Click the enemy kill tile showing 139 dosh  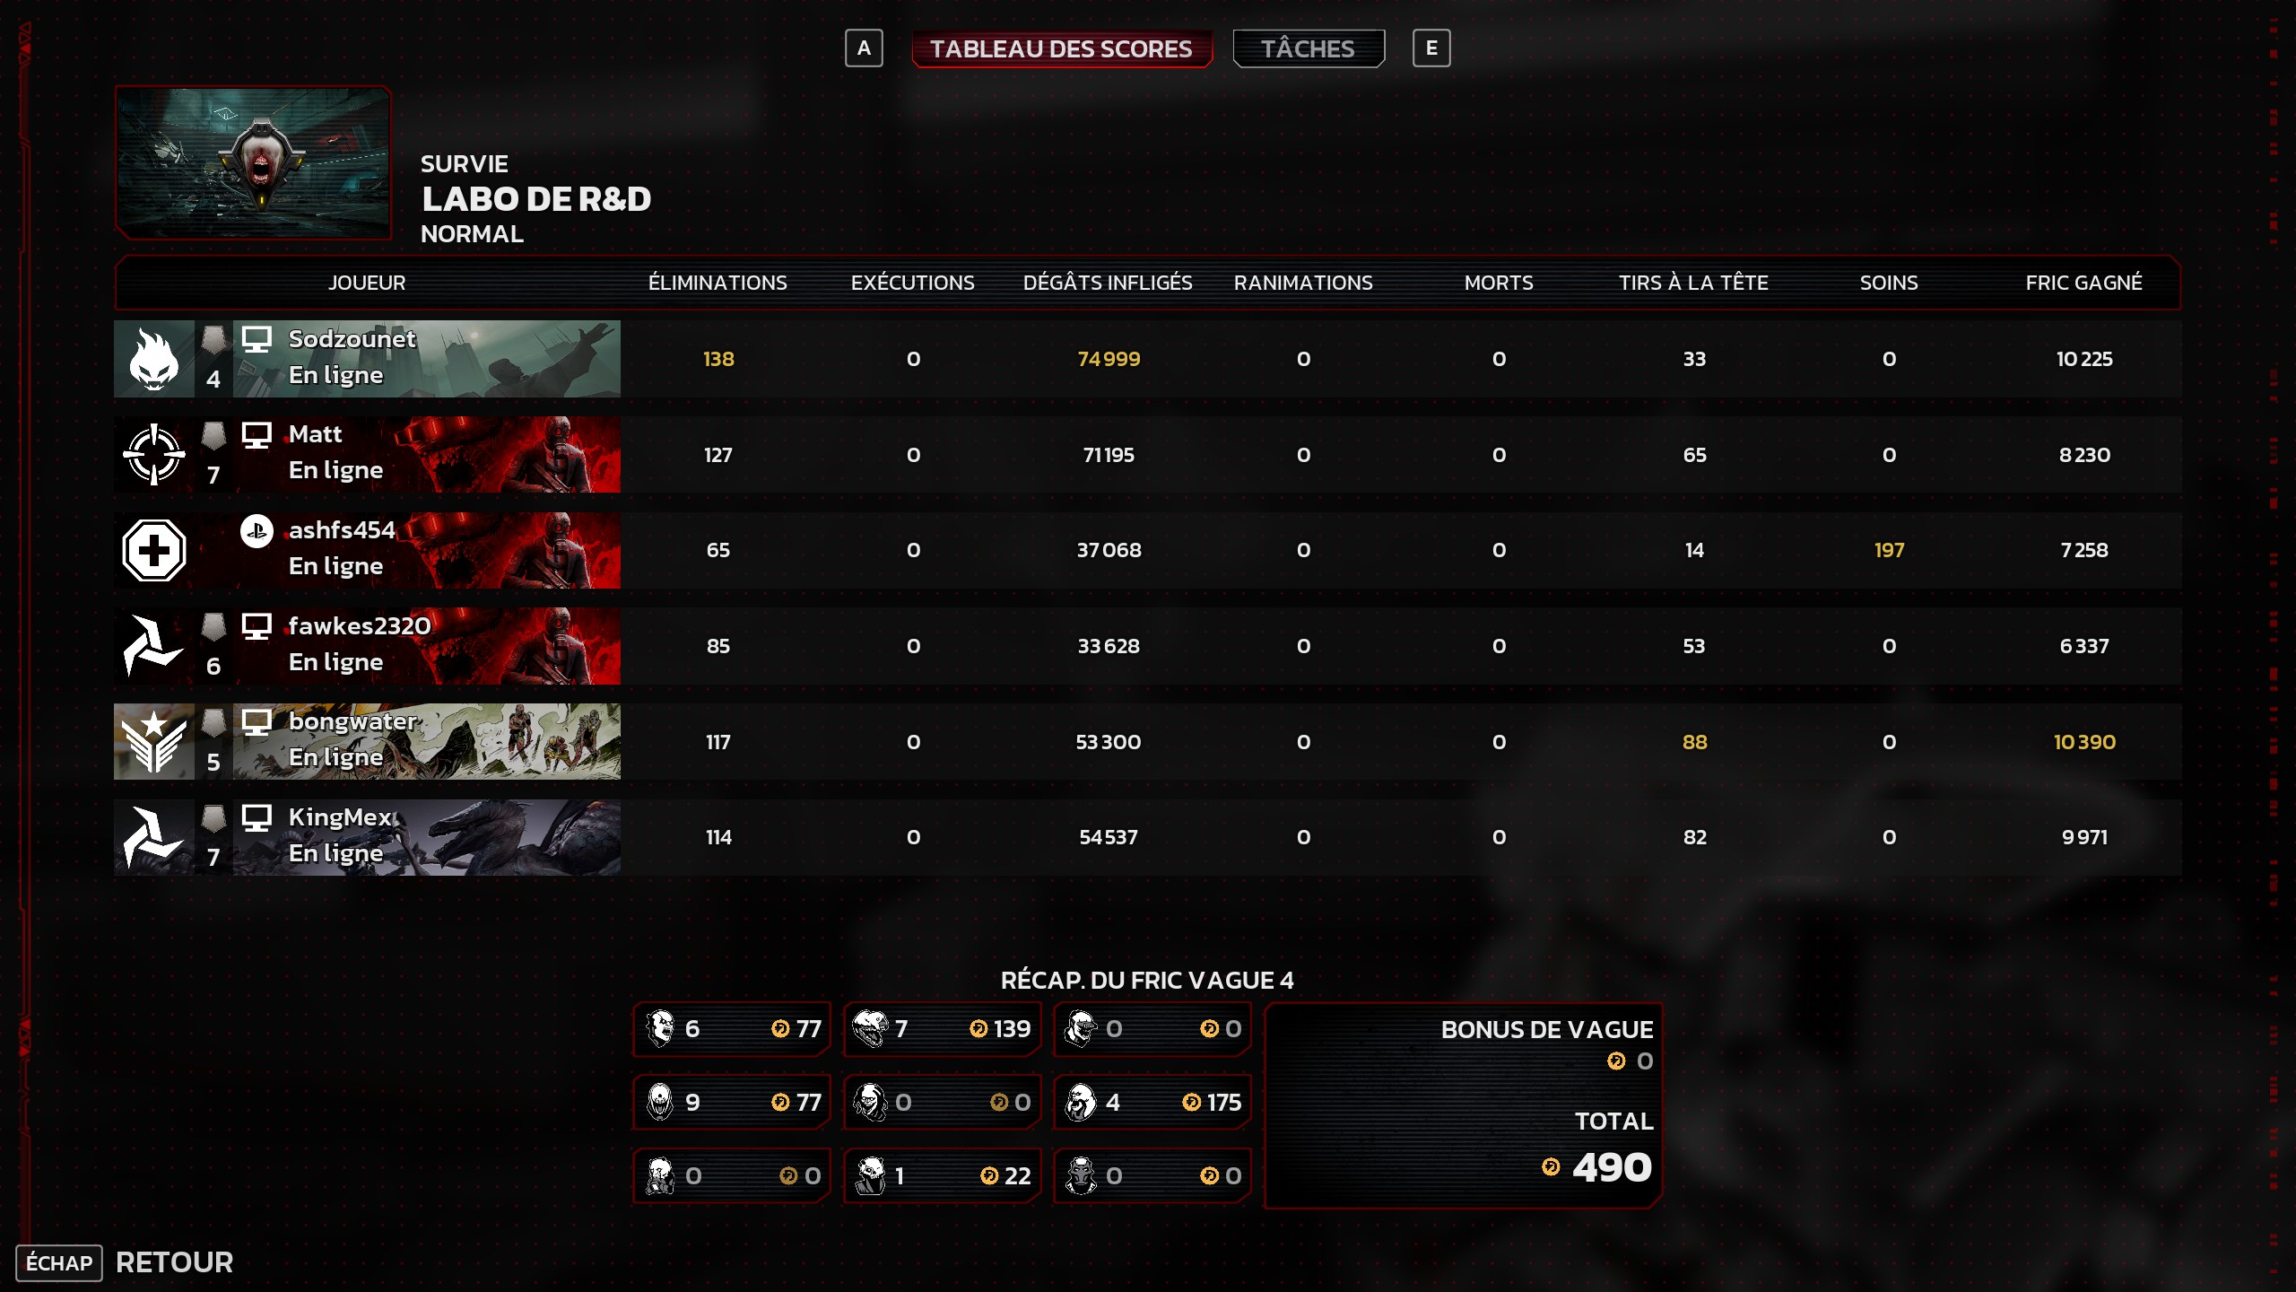coord(942,1029)
